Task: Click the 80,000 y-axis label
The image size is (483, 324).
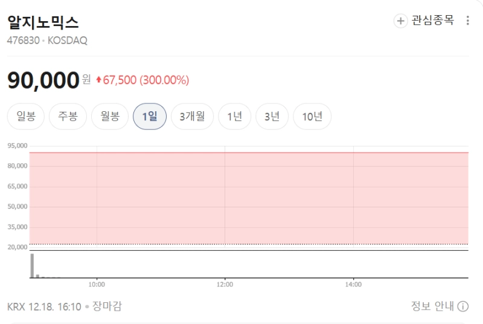Action: click(x=18, y=166)
